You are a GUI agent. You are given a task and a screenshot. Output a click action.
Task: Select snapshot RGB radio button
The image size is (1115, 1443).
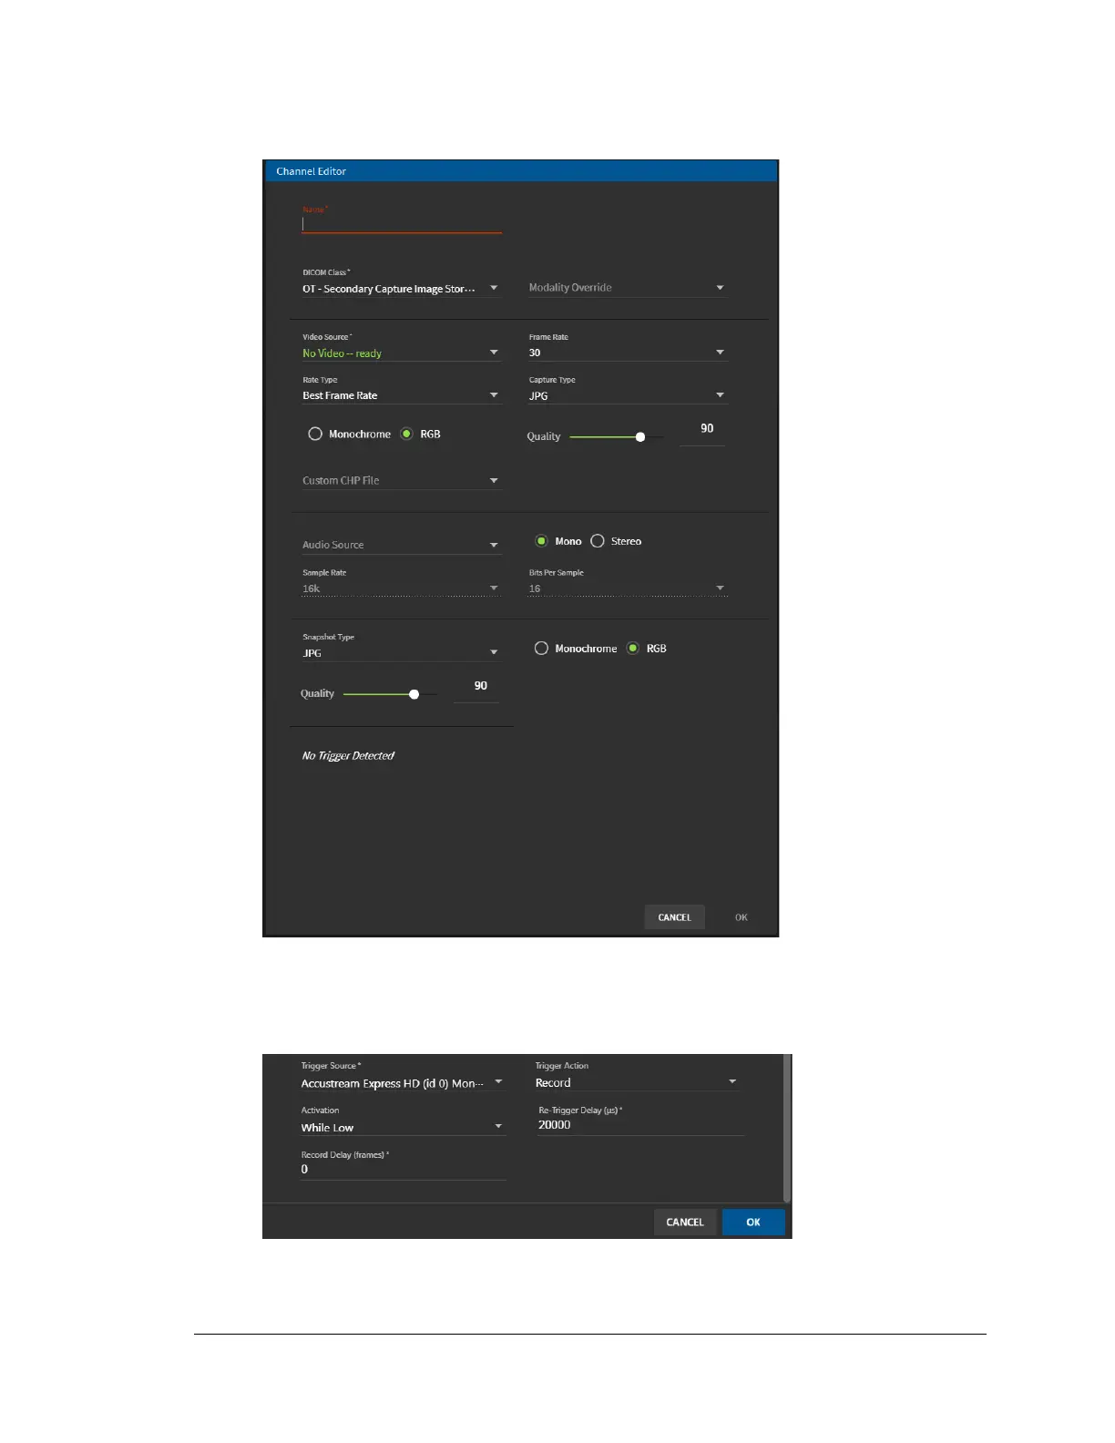click(633, 649)
